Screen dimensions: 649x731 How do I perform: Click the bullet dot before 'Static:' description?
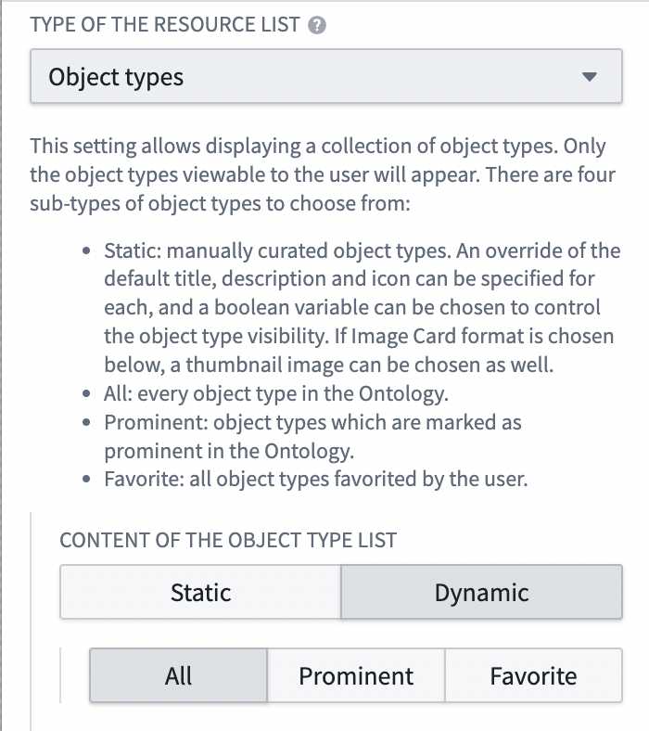click(86, 250)
